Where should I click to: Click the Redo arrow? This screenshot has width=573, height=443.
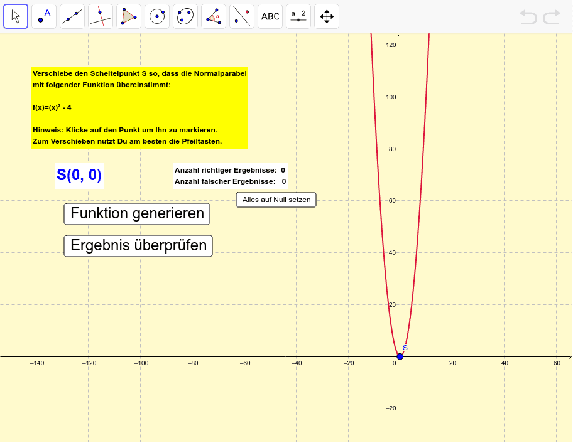click(x=552, y=17)
